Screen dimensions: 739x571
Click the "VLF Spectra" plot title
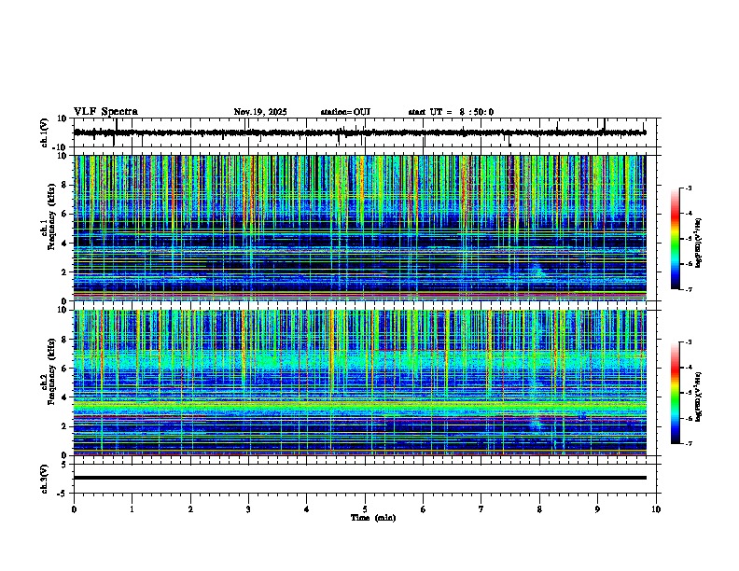[x=105, y=112]
